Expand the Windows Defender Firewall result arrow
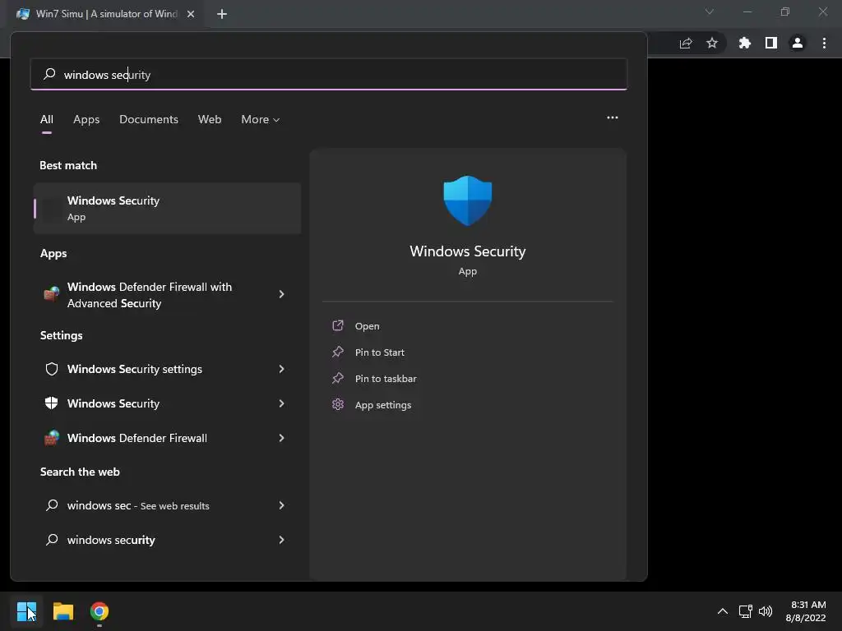 click(x=281, y=438)
